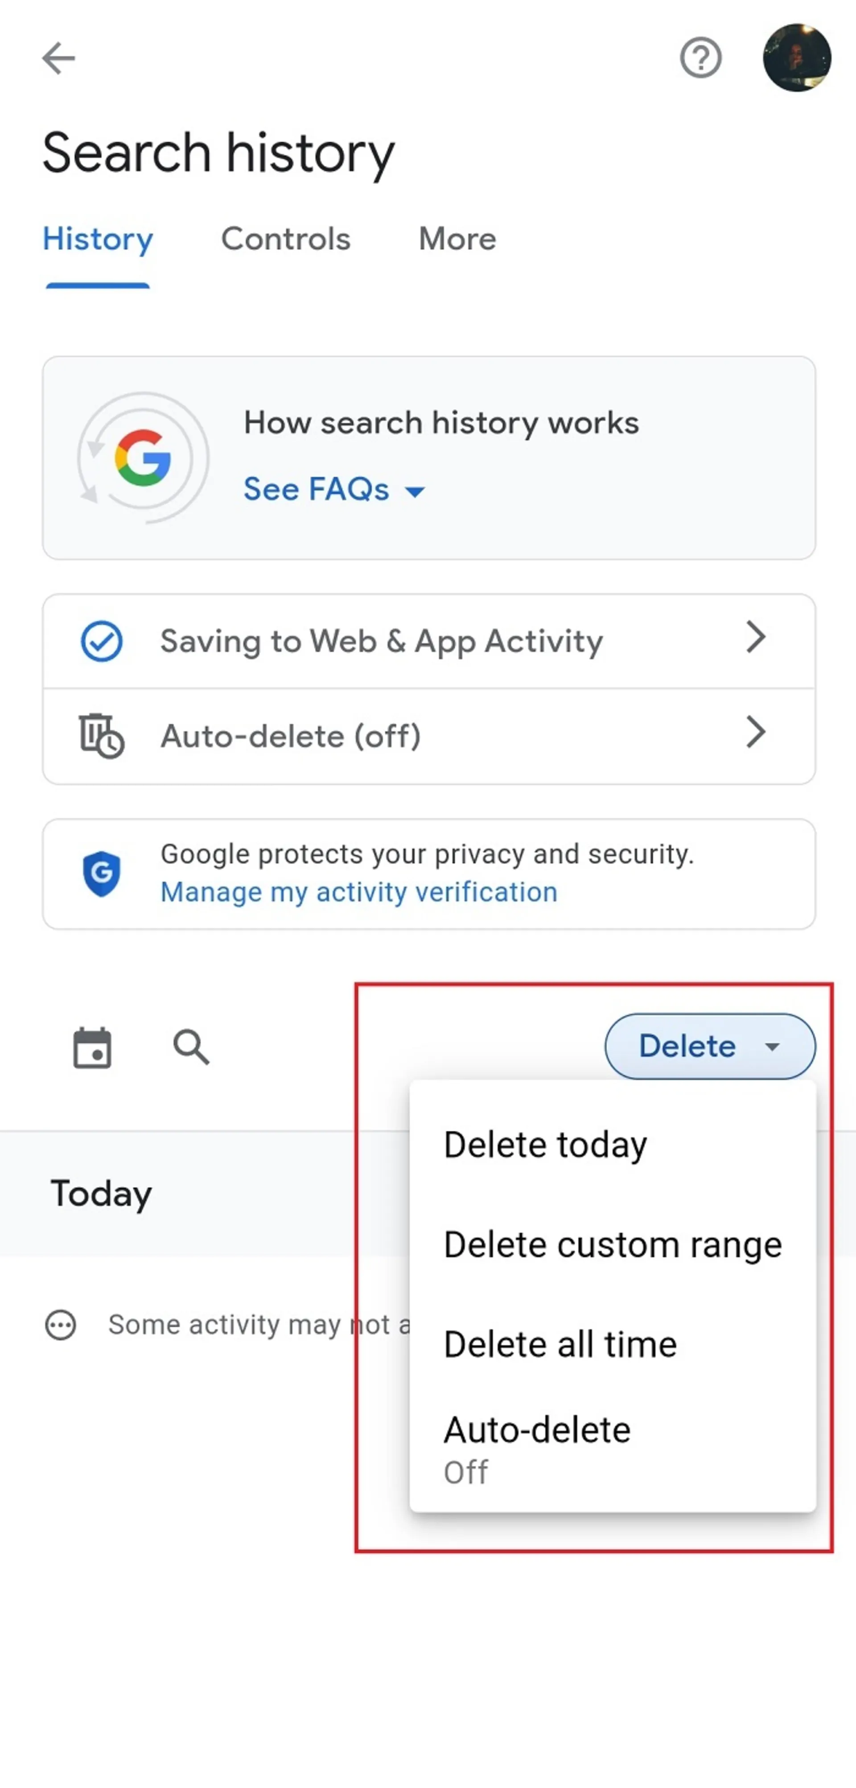Open the account profile picture
856x1788 pixels.
(796, 58)
